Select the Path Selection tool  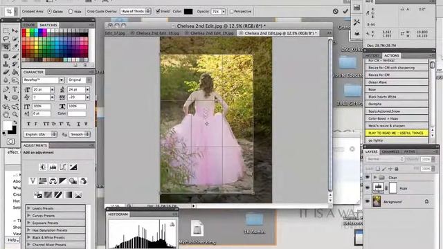pyautogui.click(x=6, y=98)
